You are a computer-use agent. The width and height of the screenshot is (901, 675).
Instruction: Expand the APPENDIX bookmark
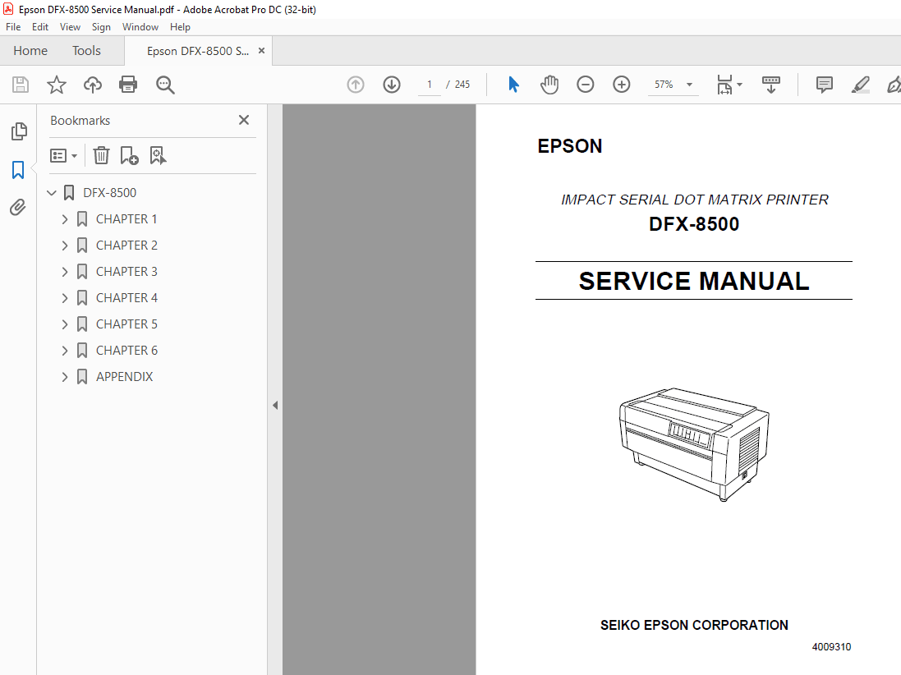point(64,376)
